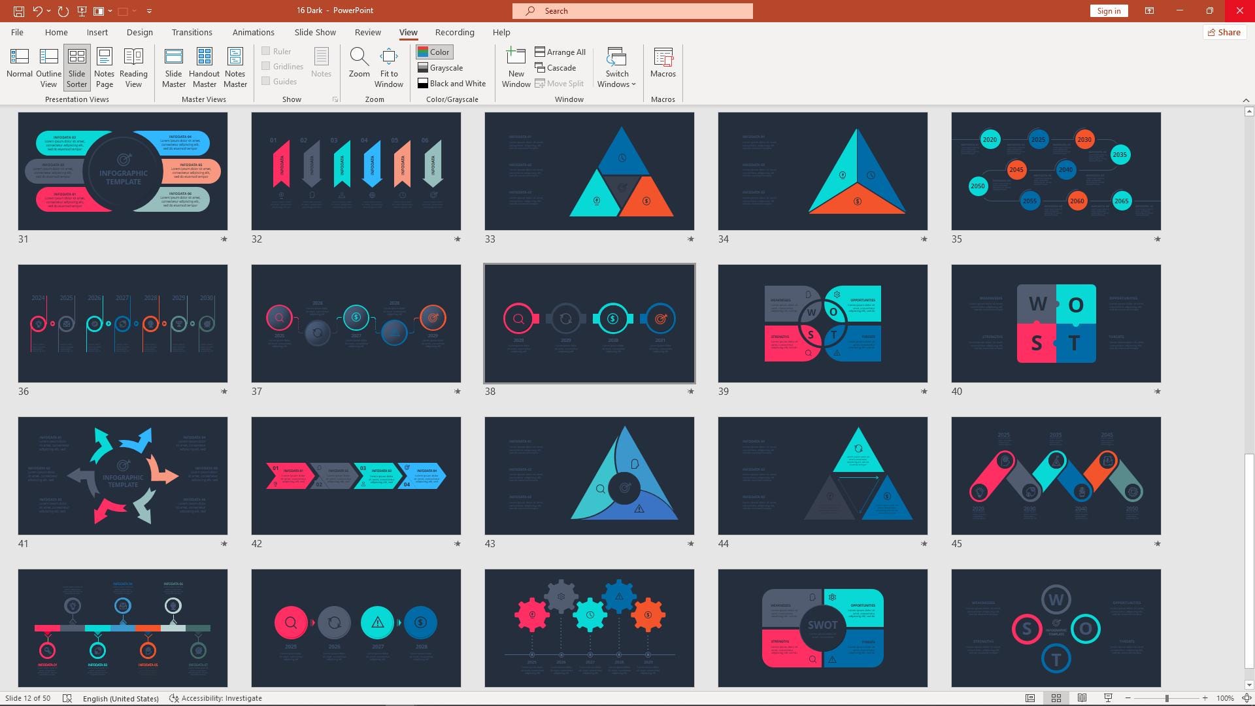Expand the Undo history dropdown
1255x706 pixels.
pyautogui.click(x=48, y=11)
